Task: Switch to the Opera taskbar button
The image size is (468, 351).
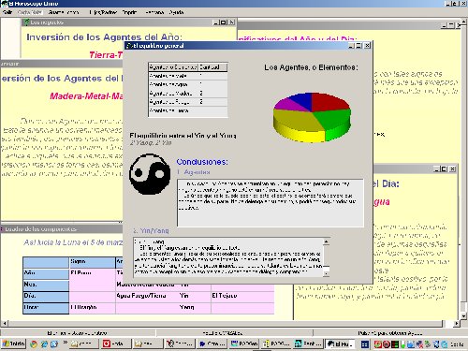Action: [115, 344]
